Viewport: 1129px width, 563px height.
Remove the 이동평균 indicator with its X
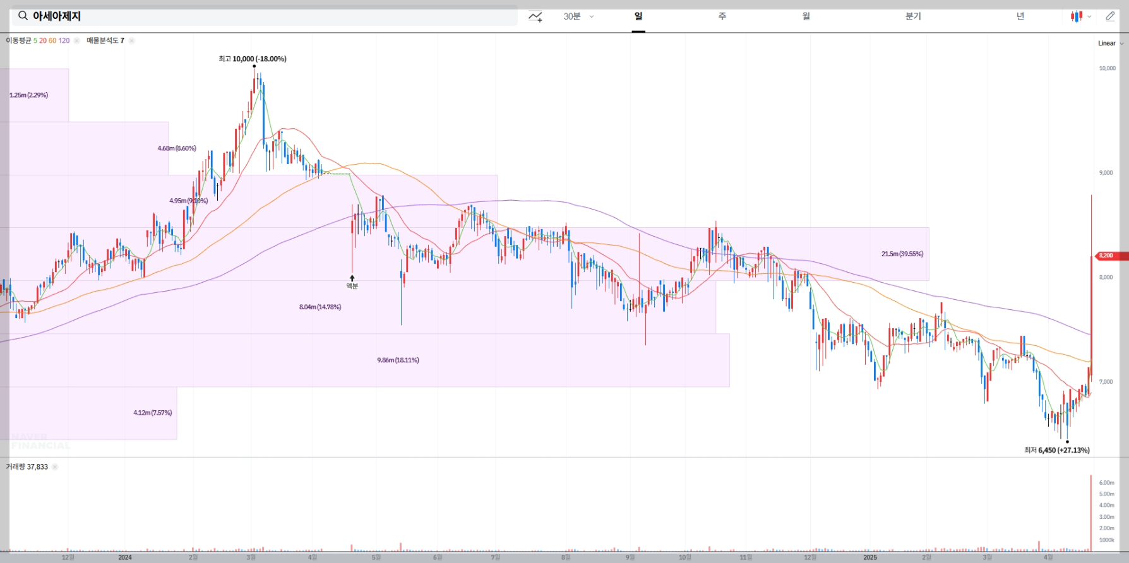pyautogui.click(x=76, y=40)
